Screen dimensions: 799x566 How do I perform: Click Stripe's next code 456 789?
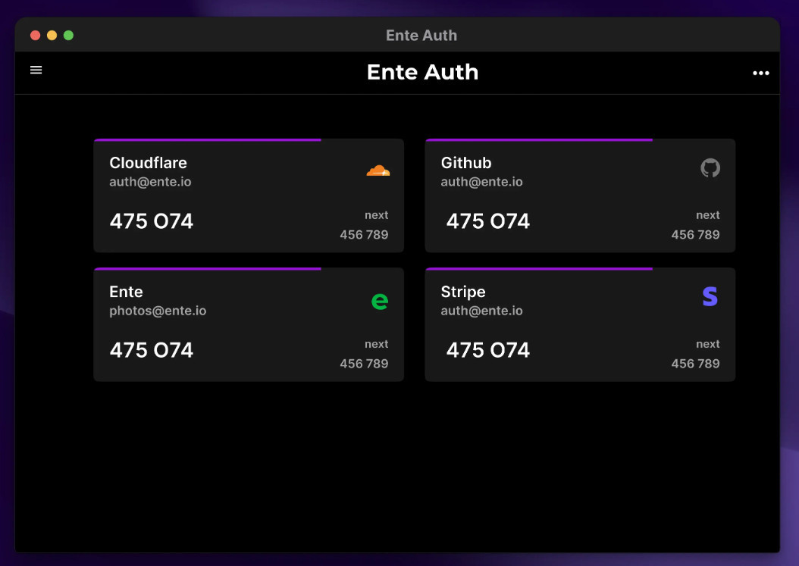click(695, 364)
